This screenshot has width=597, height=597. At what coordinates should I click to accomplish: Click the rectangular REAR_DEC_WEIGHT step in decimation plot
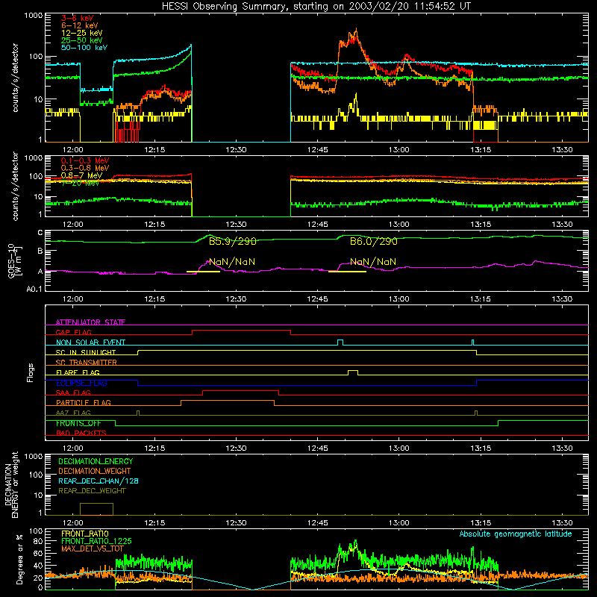96,509
